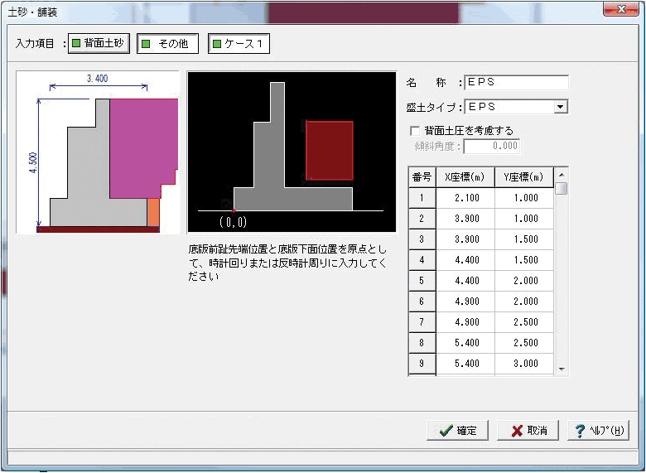
Task: Click the scroll up arrow of coordinate table
Action: (x=562, y=174)
